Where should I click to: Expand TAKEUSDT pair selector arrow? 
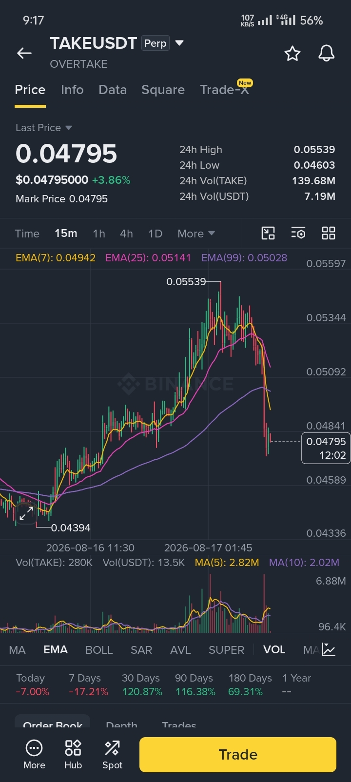tap(179, 43)
